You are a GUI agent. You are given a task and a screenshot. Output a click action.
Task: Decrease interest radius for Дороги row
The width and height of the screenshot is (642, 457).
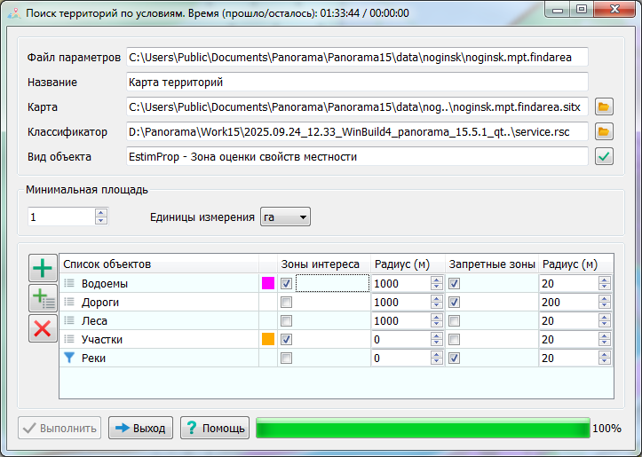436,306
